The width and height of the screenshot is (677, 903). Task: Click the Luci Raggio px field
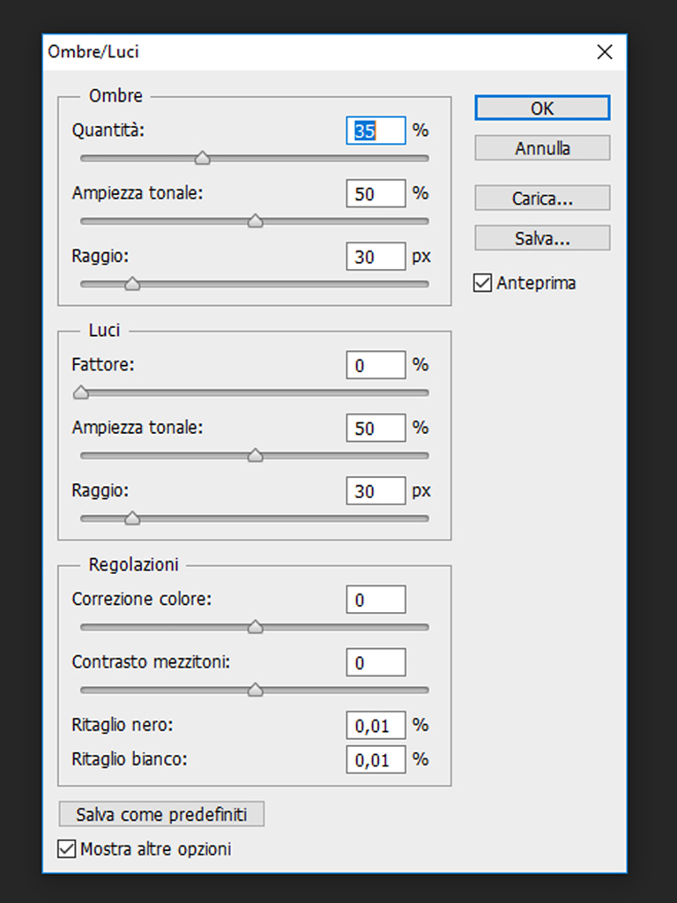376,491
